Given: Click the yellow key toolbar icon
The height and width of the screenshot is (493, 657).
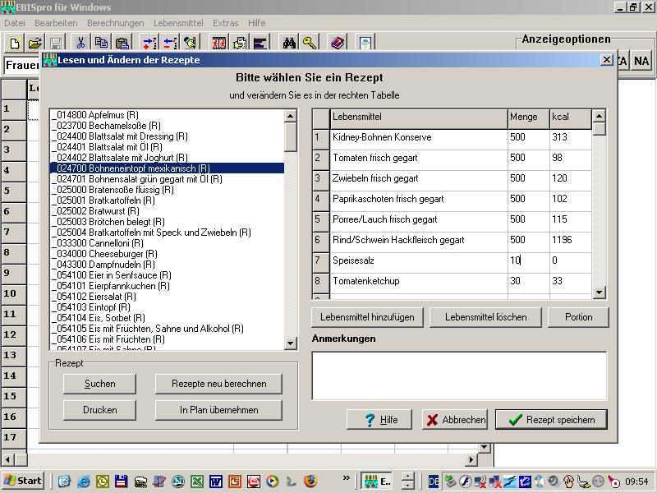Looking at the screenshot, I should pyautogui.click(x=310, y=43).
